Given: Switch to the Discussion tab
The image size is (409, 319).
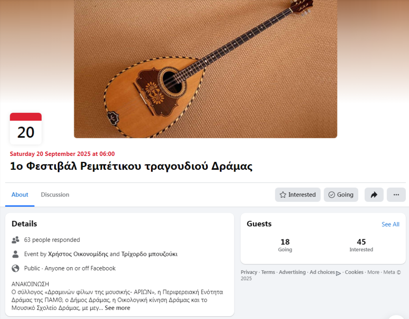Looking at the screenshot, I should [55, 195].
